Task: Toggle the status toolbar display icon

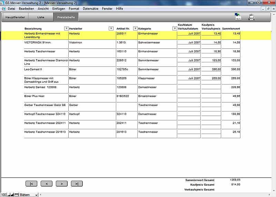Action: [x=16, y=195]
